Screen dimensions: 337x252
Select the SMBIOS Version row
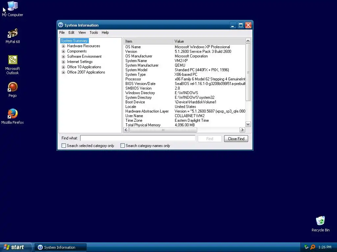184,88
